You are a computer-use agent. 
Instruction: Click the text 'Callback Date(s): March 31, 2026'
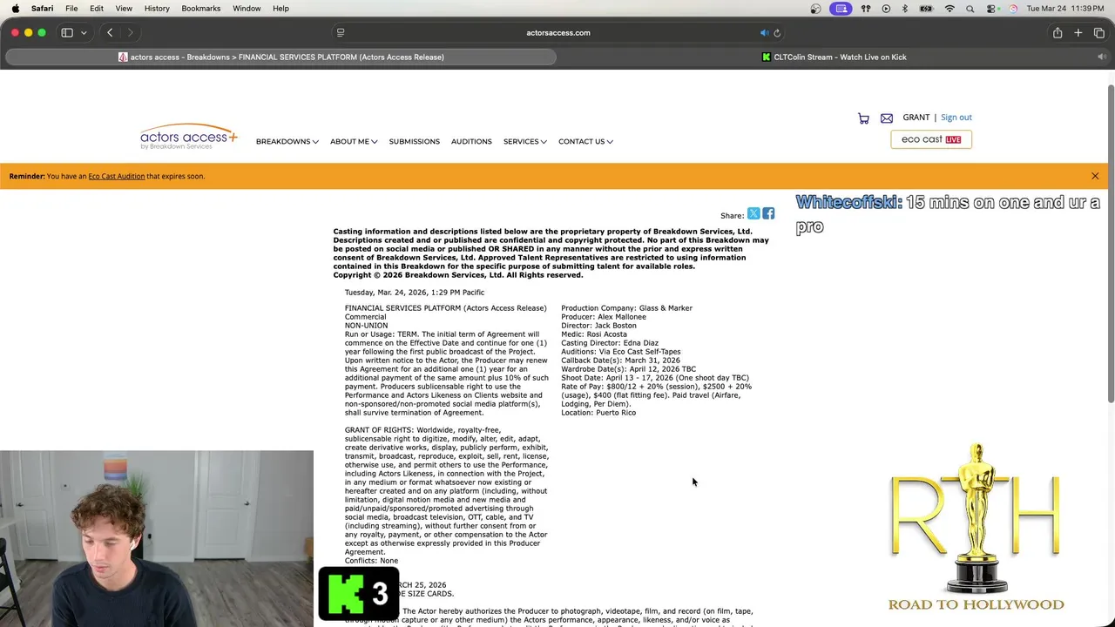[620, 361]
